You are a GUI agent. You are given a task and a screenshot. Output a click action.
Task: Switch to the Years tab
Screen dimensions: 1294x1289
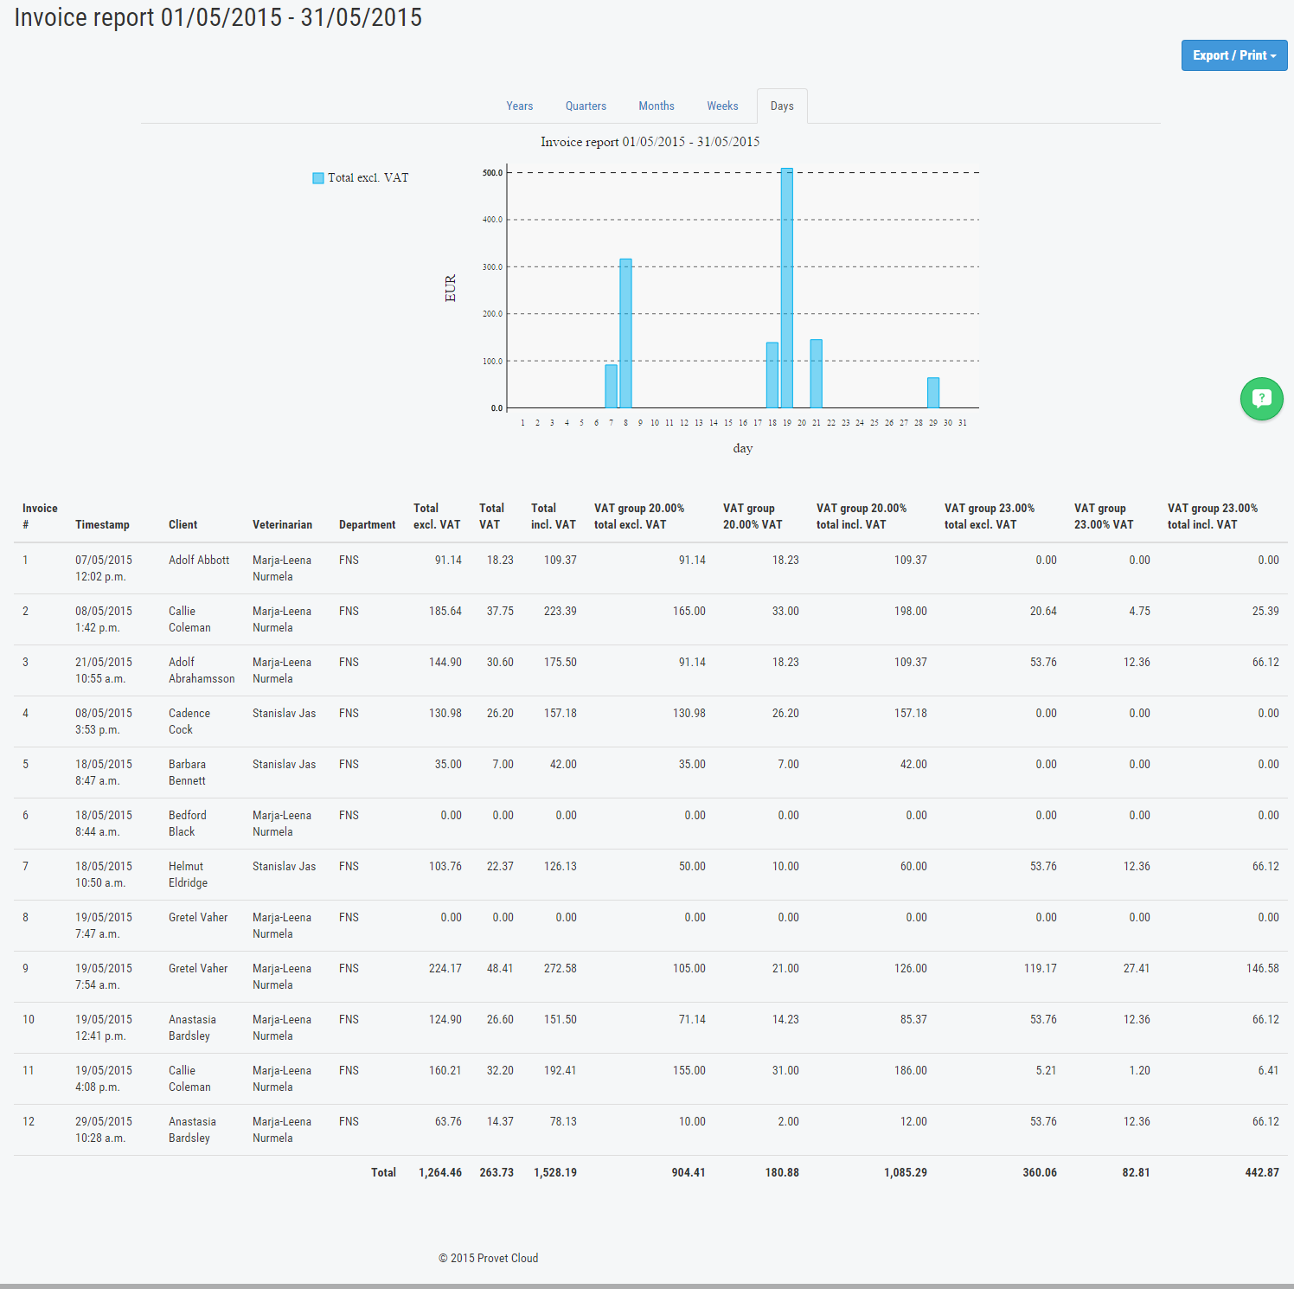pyautogui.click(x=519, y=106)
